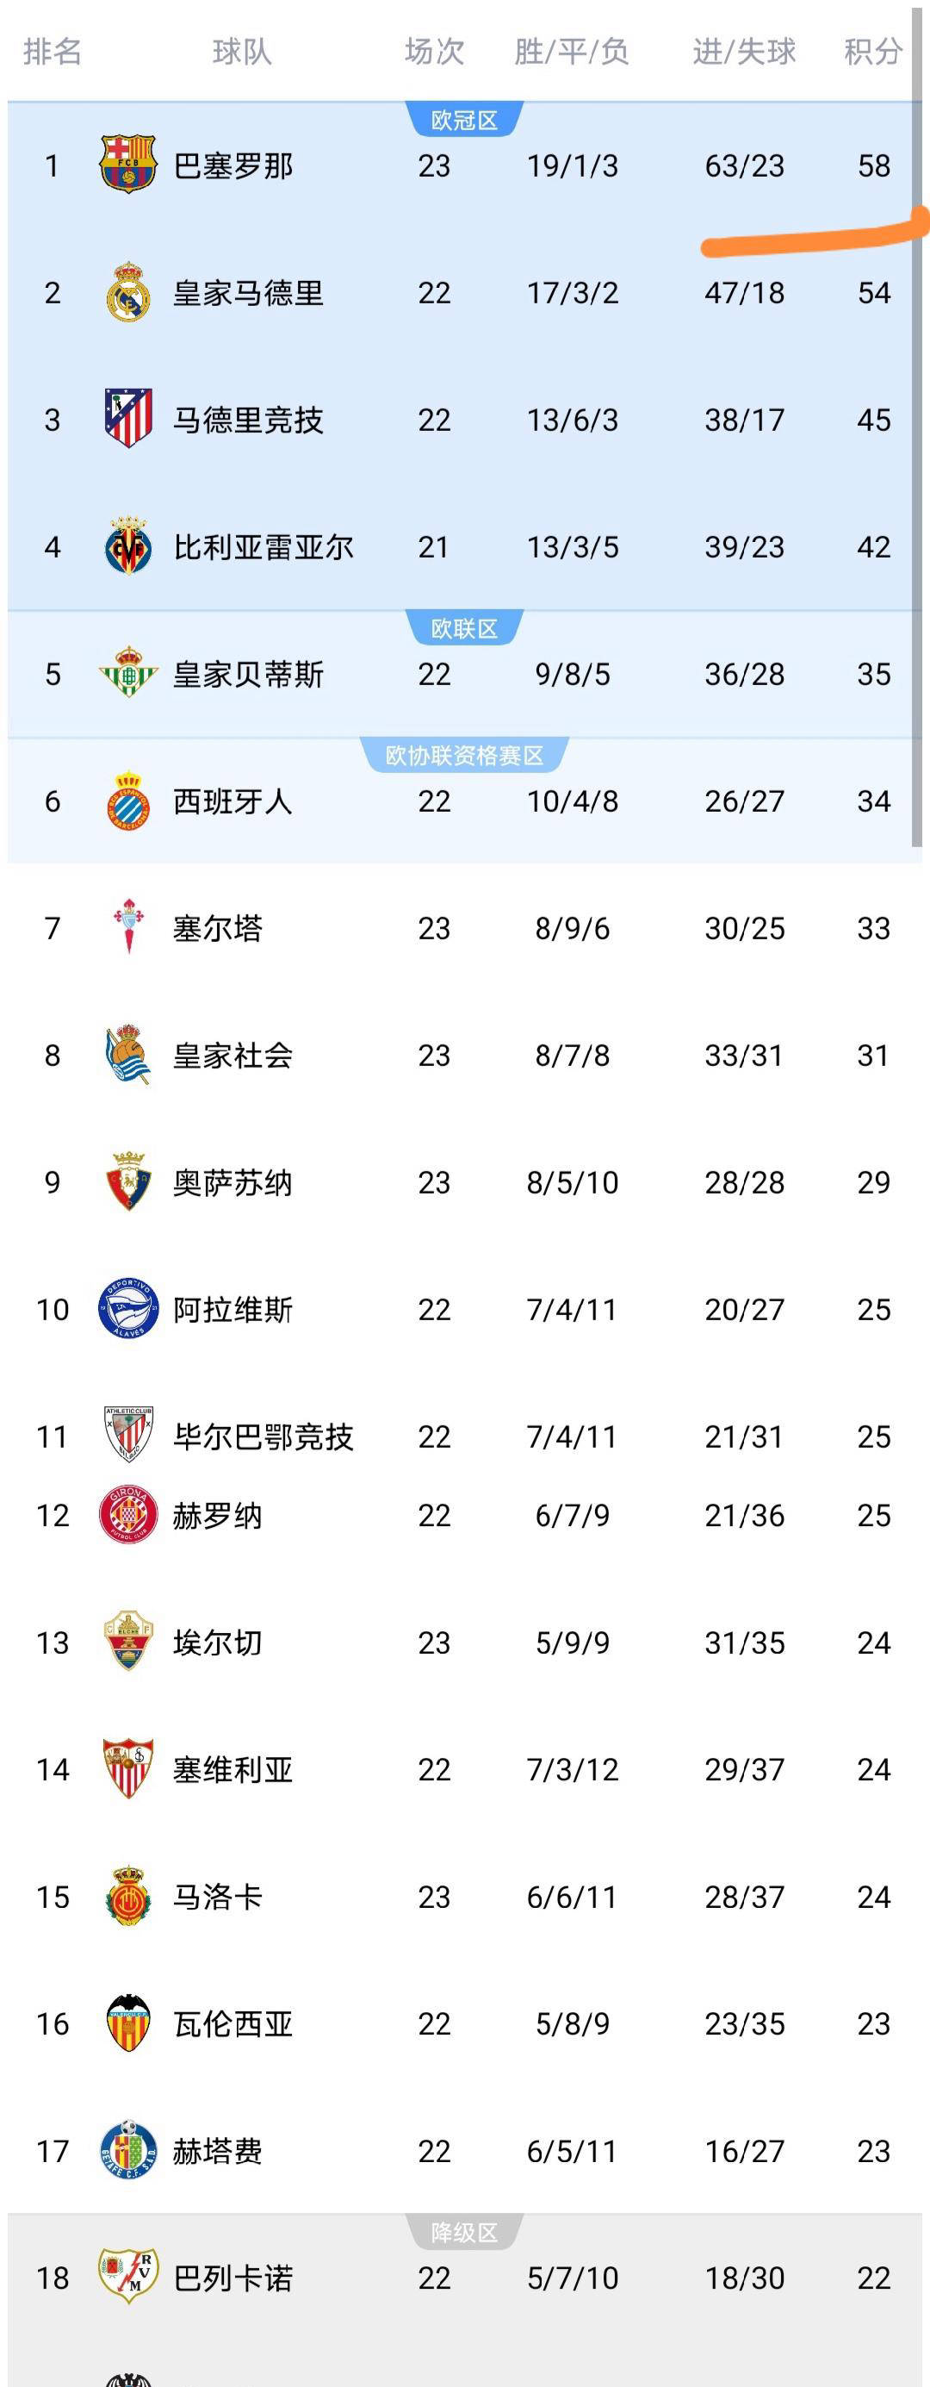Open the Villarreal club logo
This screenshot has height=2387, width=930.
pos(127,546)
